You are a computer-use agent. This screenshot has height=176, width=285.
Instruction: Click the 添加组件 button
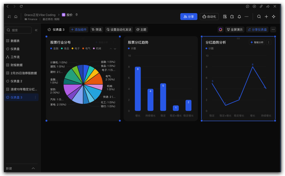[x=79, y=29]
